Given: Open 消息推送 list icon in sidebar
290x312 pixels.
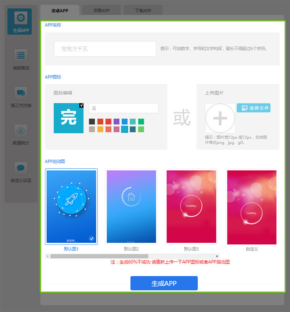Looking at the screenshot, I should coord(21,55).
